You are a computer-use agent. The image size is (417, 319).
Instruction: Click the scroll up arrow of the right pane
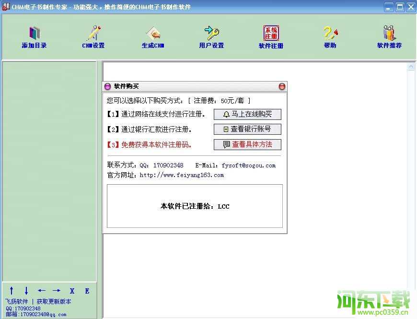click(411, 66)
